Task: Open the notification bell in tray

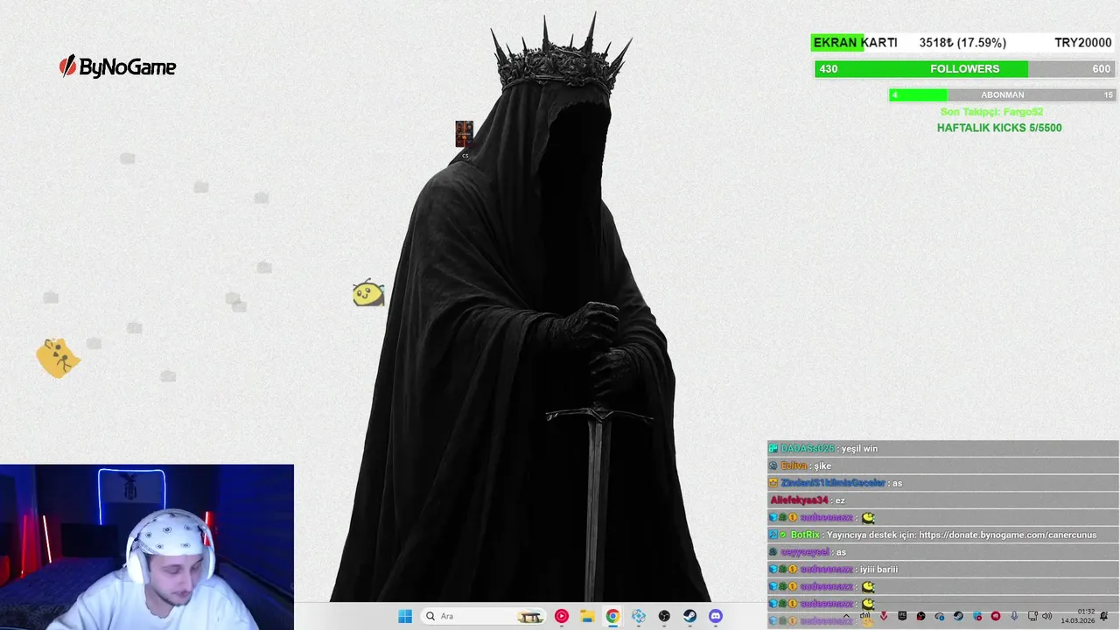Action: coord(1103,616)
